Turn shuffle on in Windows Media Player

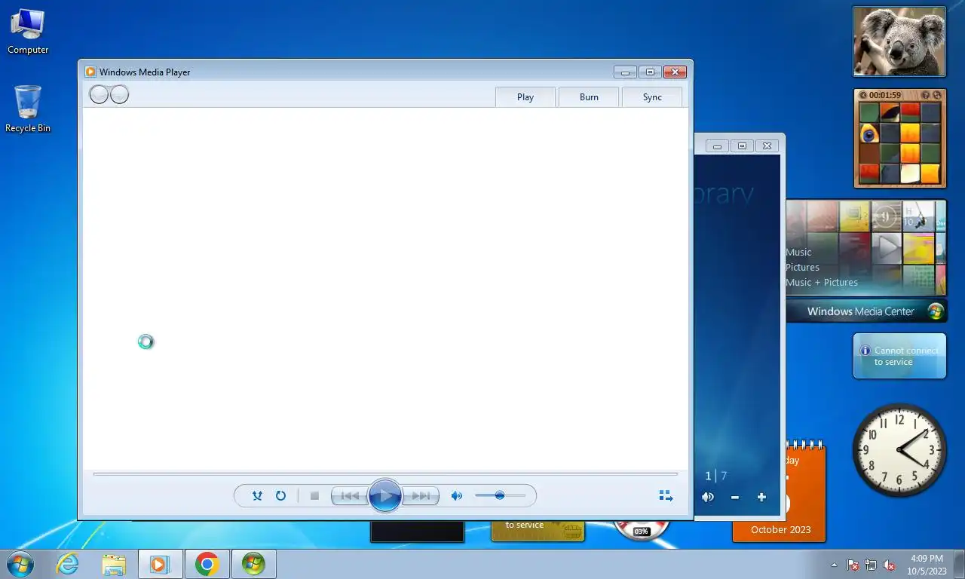257,495
